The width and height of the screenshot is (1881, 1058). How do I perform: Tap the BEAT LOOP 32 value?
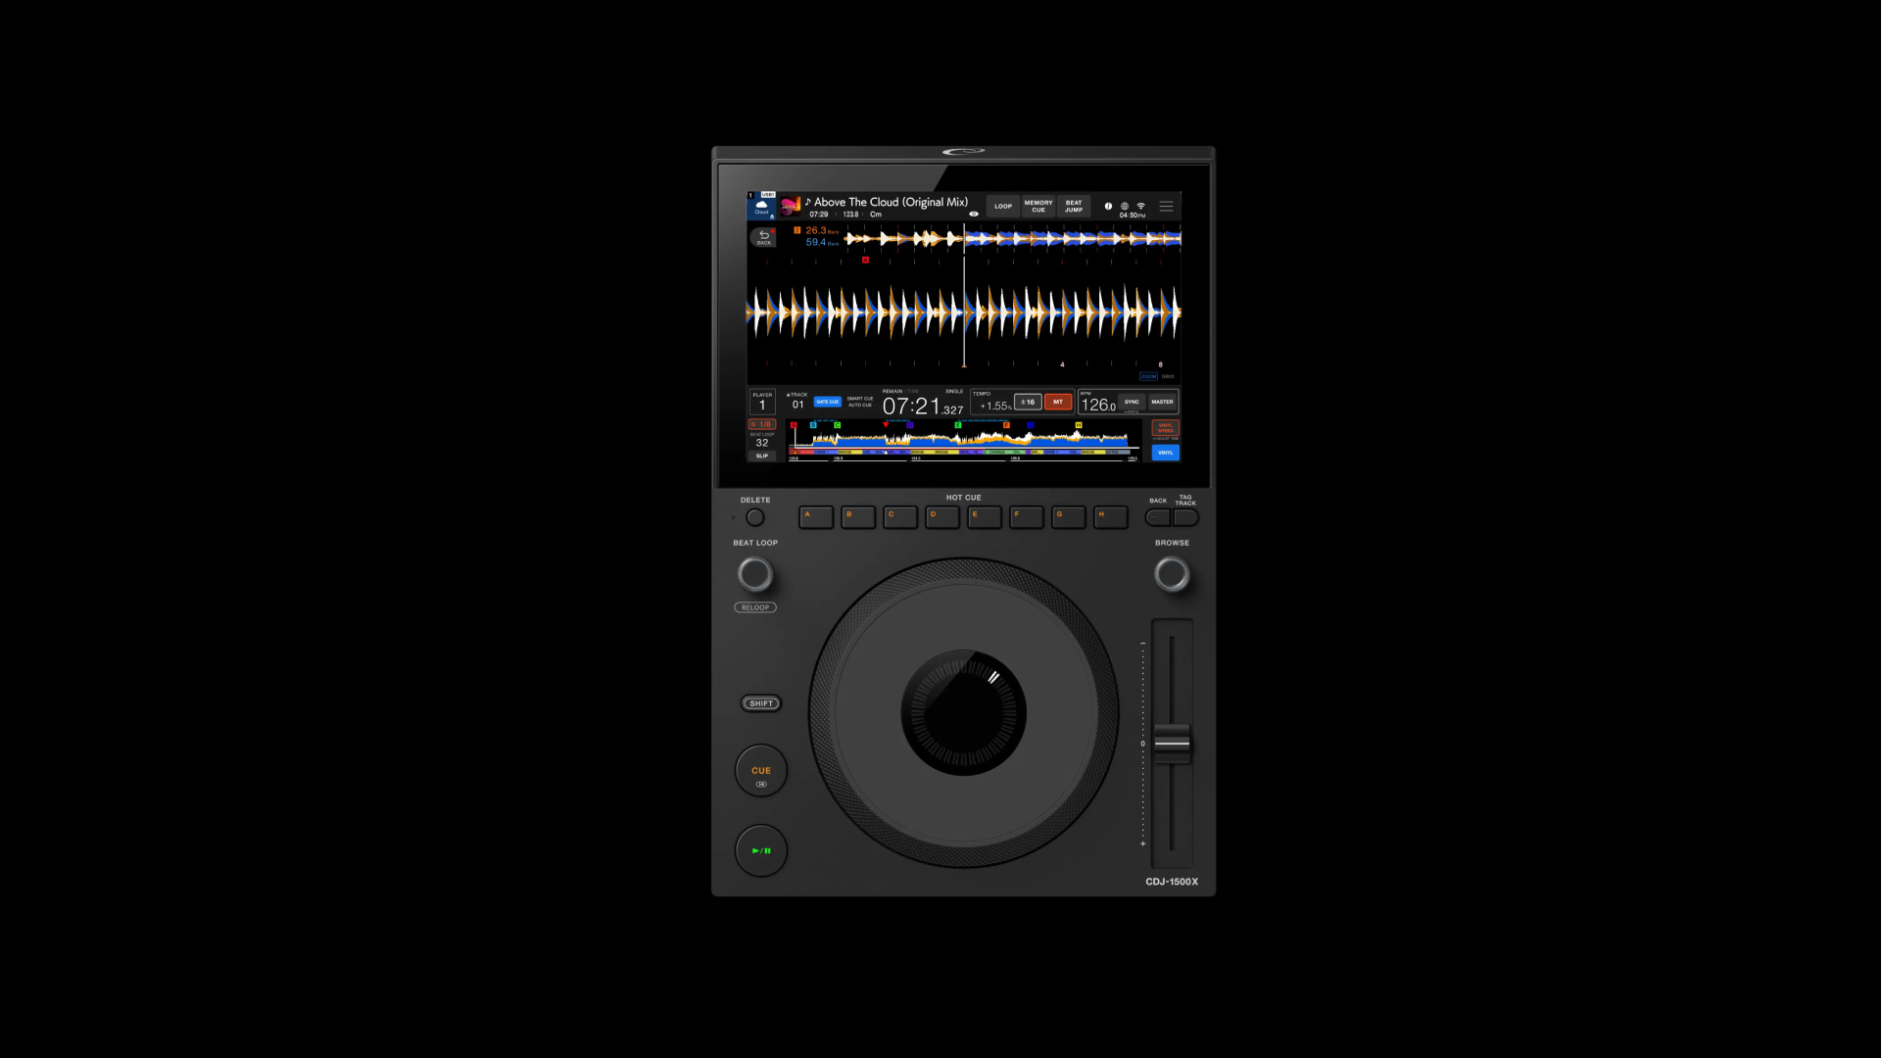(762, 443)
